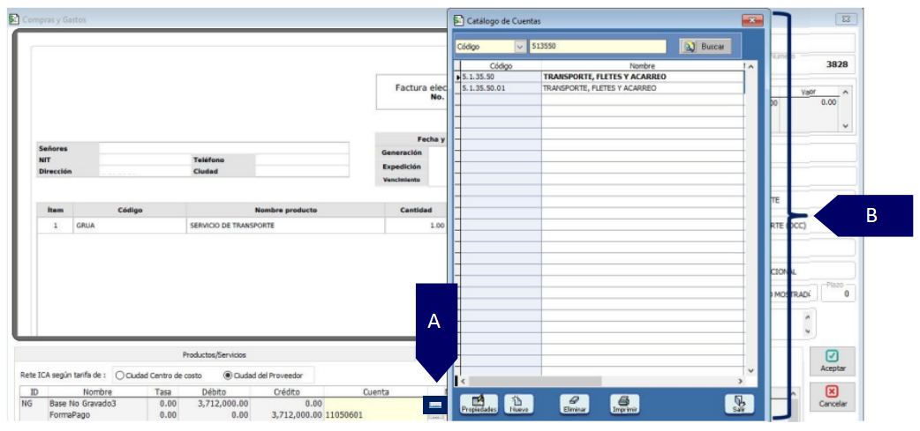Viewport: 920px width, 431px height.
Task: Click the catalog horizontal scrollbar thumb
Action: click(535, 382)
